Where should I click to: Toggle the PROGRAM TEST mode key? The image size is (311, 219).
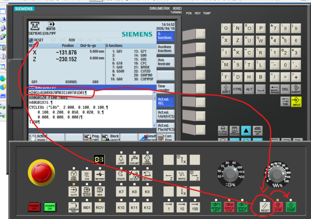(x=73, y=207)
